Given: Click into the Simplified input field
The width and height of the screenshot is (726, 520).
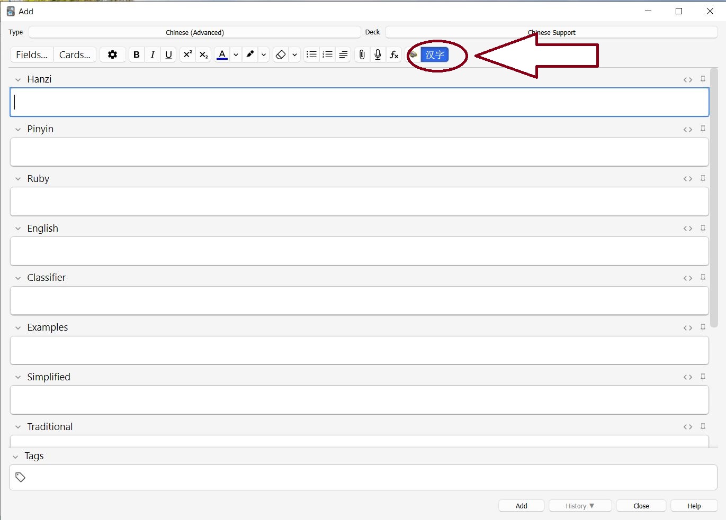Looking at the screenshot, I should tap(360, 400).
